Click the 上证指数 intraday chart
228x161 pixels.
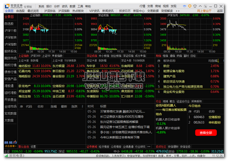coord(52,34)
